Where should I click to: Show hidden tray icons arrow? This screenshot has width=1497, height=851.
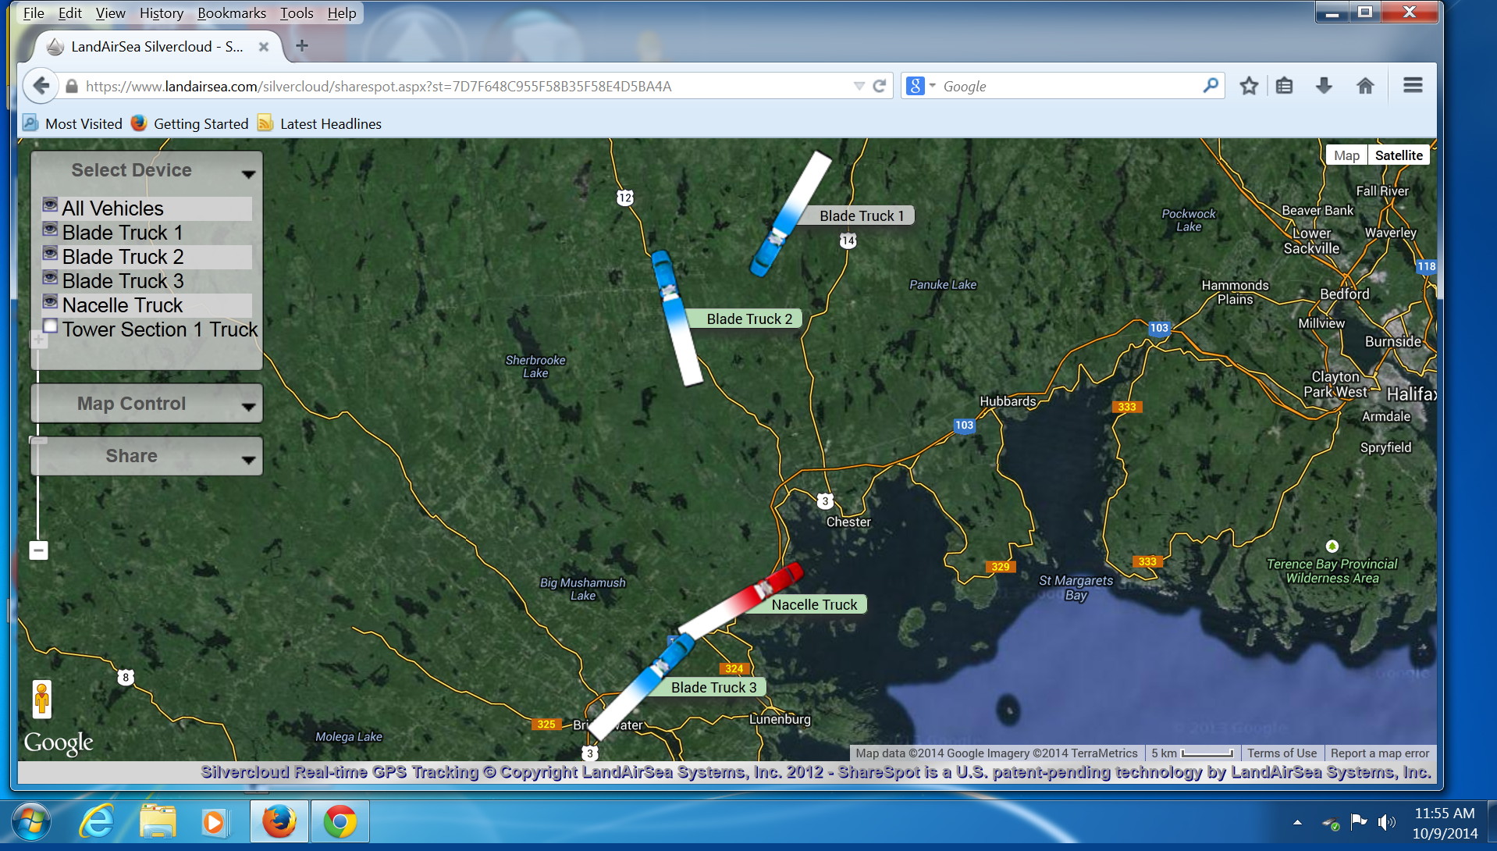click(x=1297, y=822)
